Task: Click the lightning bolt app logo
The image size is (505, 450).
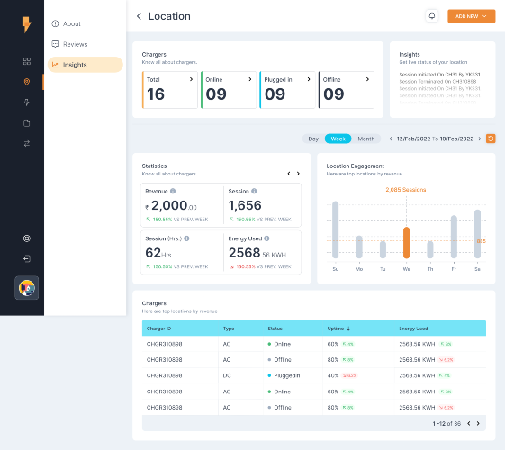Action: pyautogui.click(x=26, y=24)
